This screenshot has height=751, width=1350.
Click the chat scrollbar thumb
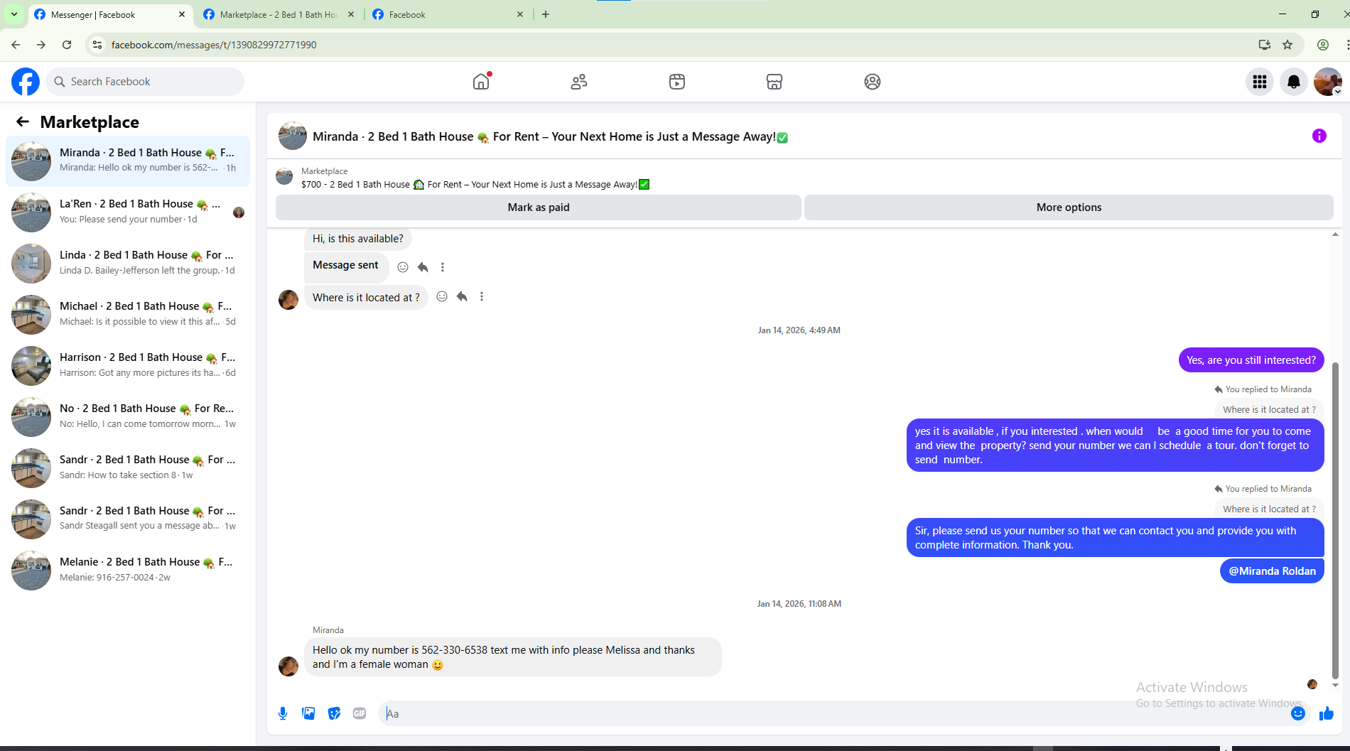click(1335, 521)
